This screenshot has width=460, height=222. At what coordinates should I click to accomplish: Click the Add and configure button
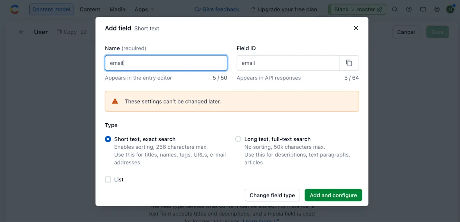click(x=333, y=195)
